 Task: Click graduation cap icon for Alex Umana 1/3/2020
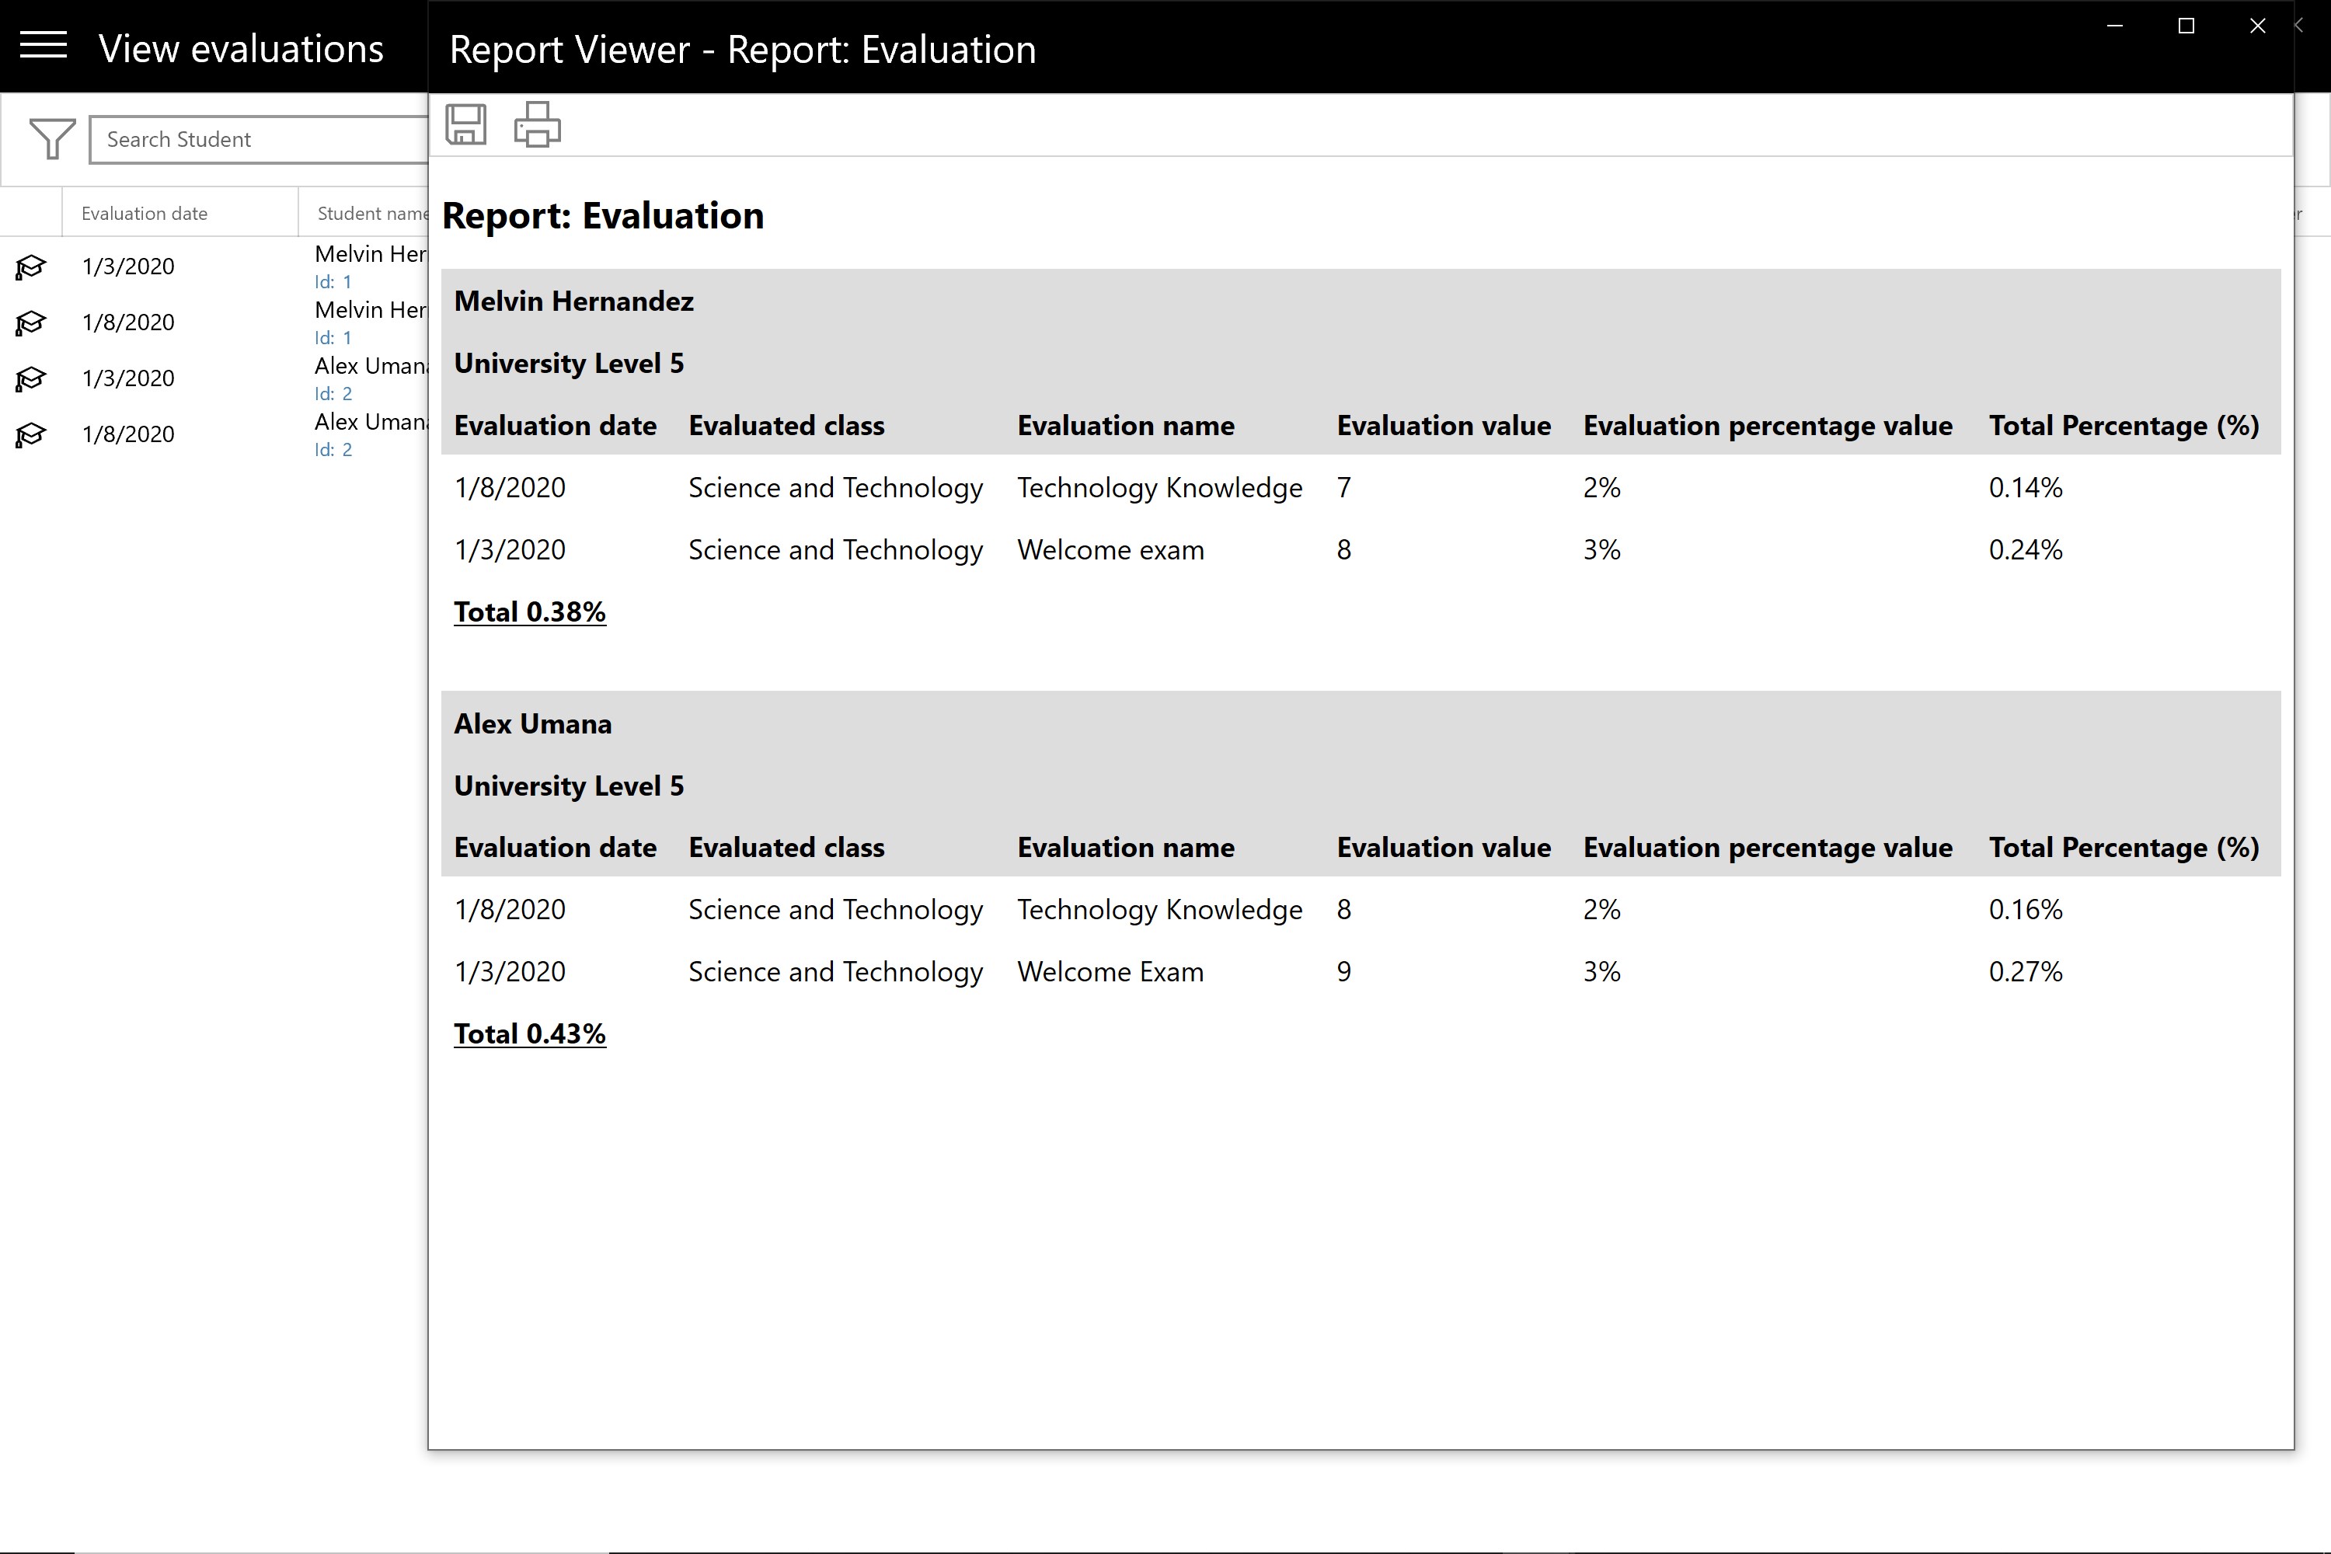click(31, 378)
